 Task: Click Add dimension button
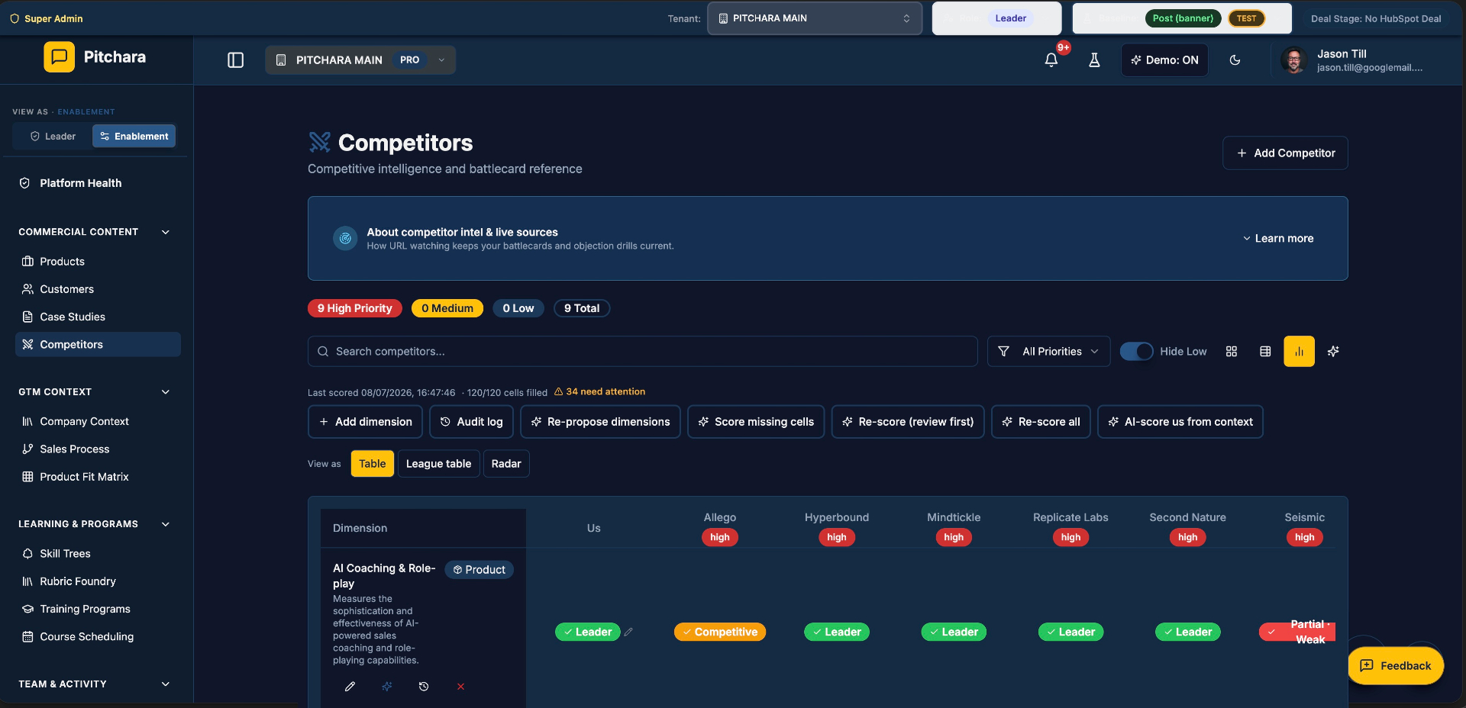point(365,422)
